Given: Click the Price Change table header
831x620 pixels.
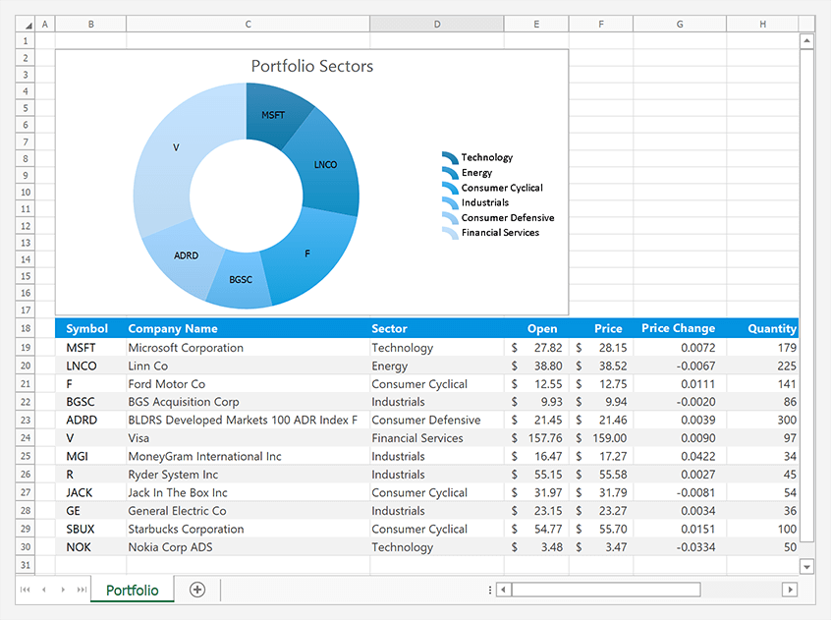Looking at the screenshot, I should pos(678,328).
